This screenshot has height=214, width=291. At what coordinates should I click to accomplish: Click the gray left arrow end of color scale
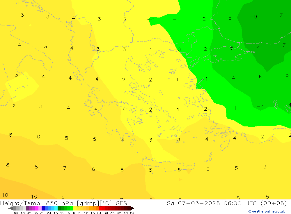click(10, 208)
